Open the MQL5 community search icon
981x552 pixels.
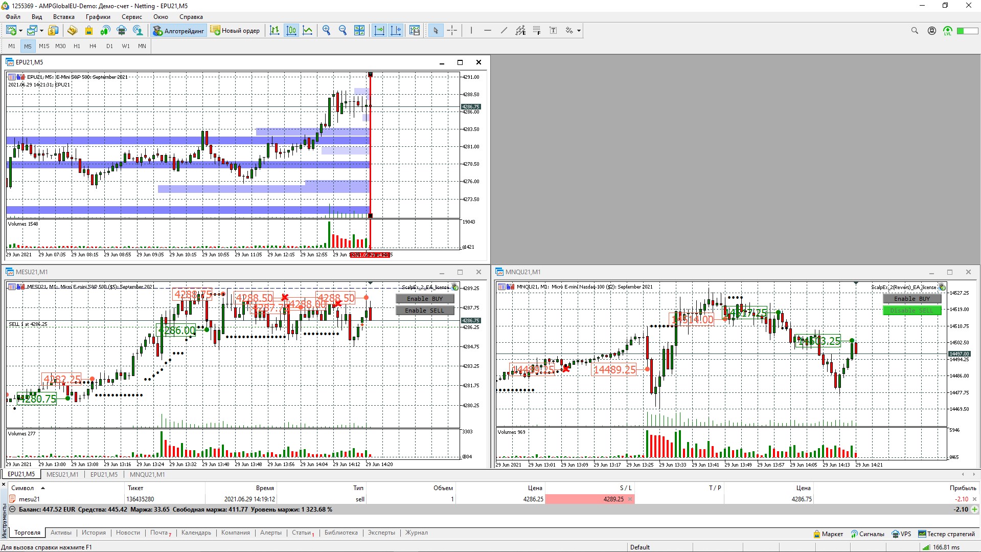[138, 31]
